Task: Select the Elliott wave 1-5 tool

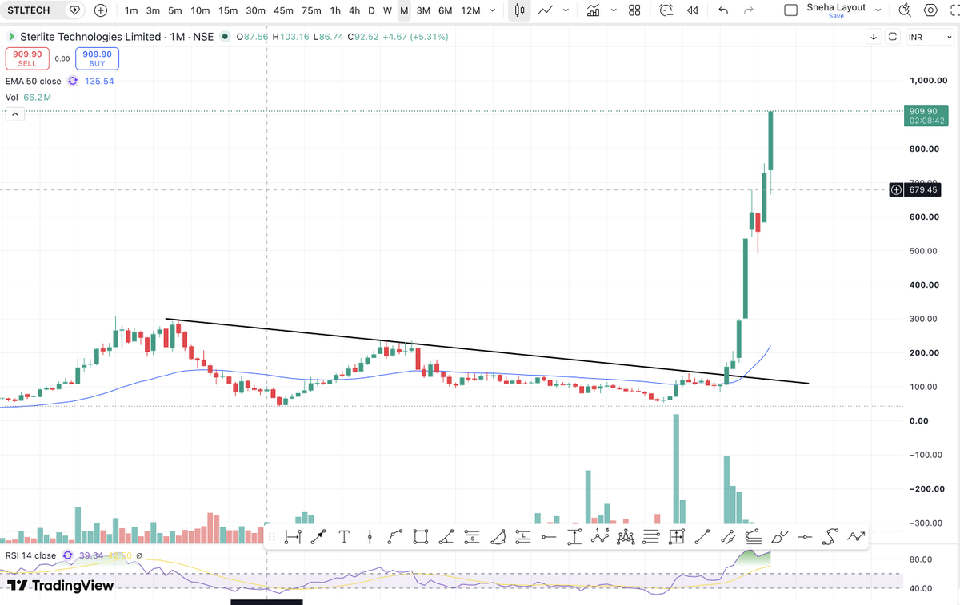Action: click(600, 537)
